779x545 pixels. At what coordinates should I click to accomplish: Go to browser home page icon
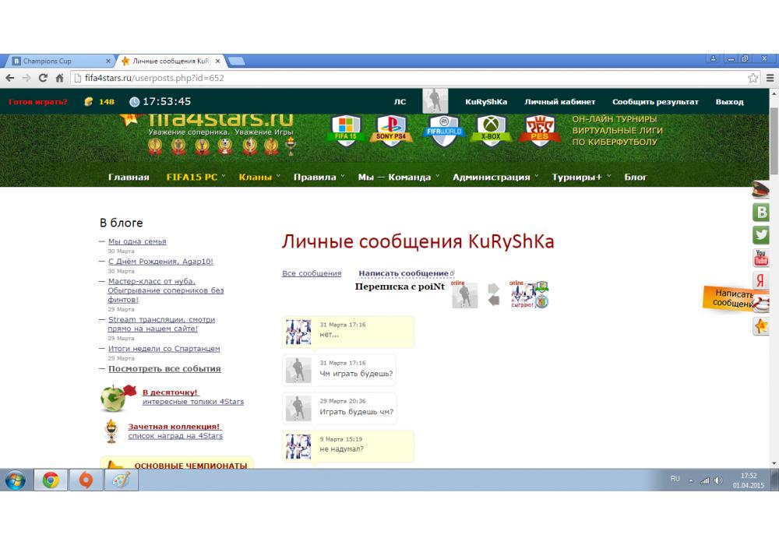pyautogui.click(x=60, y=78)
